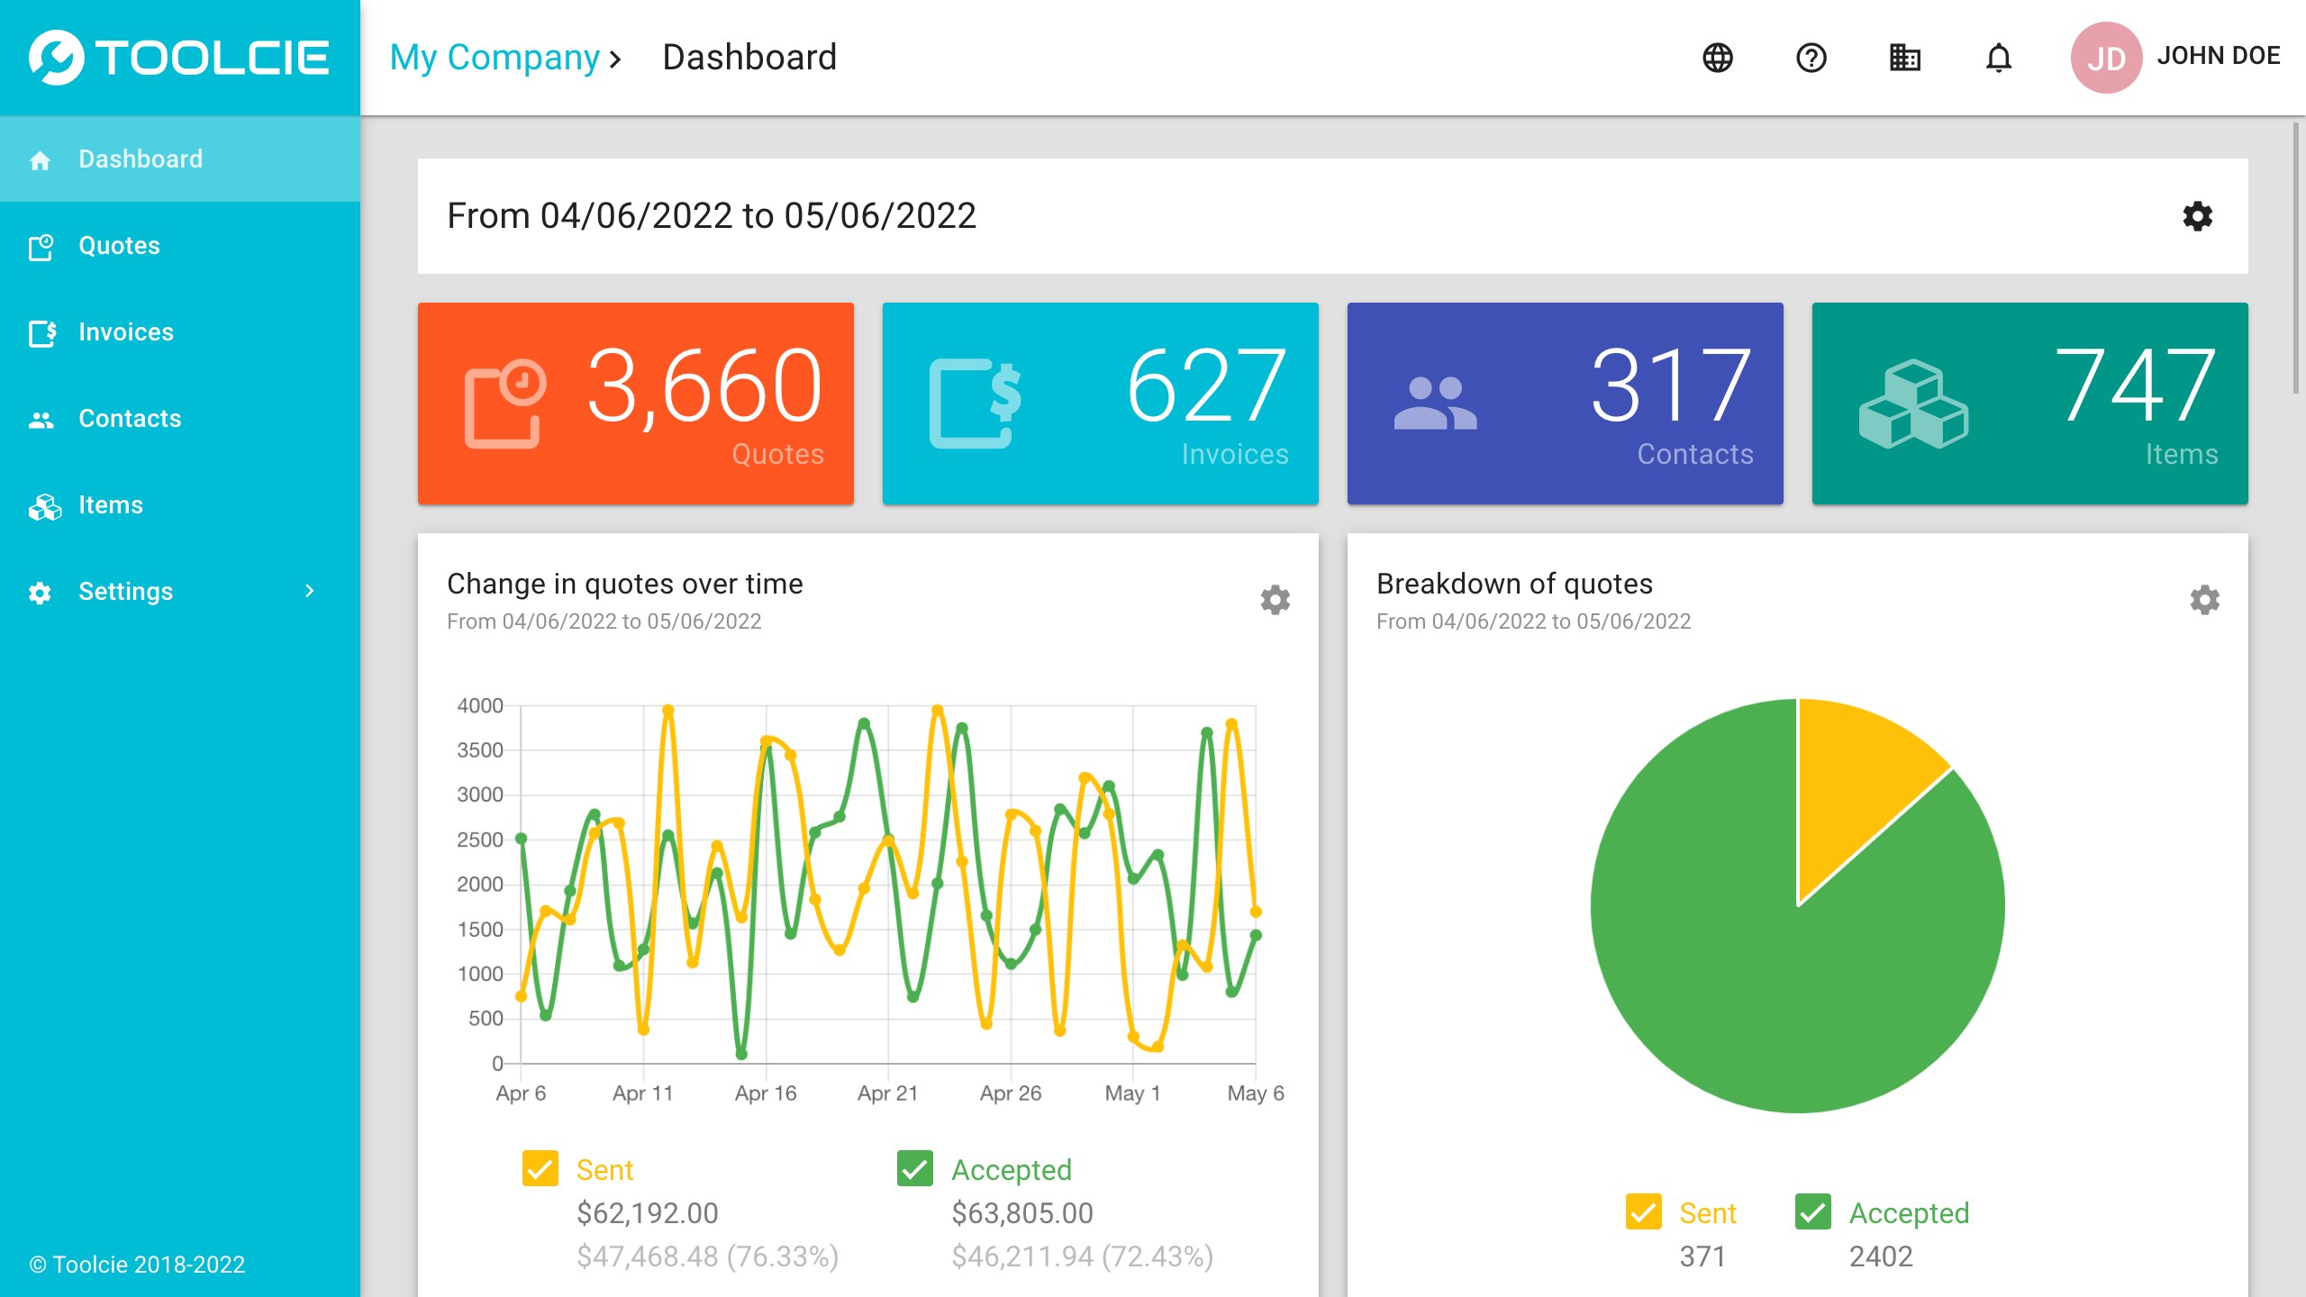2306x1297 pixels.
Task: Uncheck Sent in line chart legend
Action: pos(540,1169)
